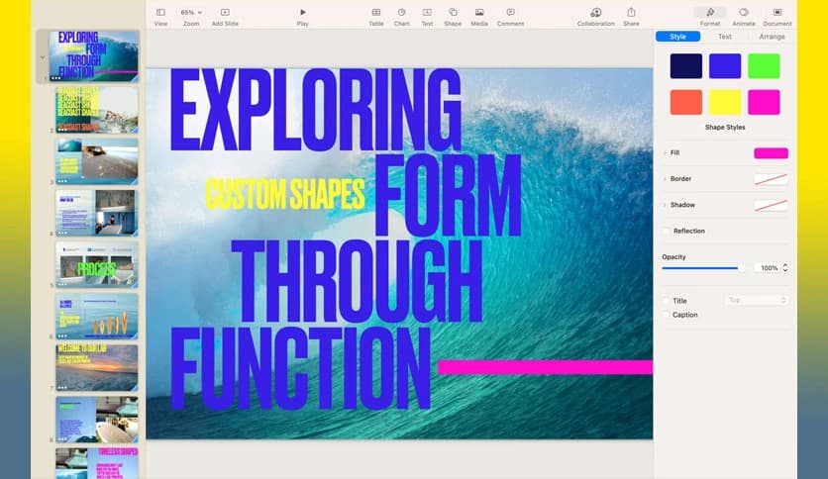Screen dimensions: 828x479
Task: Open the Chart tool
Action: click(401, 12)
